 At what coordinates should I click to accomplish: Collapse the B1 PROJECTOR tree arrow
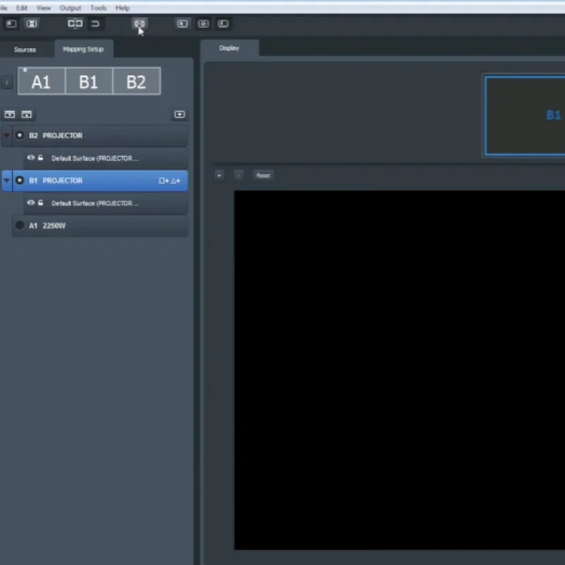[x=7, y=181]
